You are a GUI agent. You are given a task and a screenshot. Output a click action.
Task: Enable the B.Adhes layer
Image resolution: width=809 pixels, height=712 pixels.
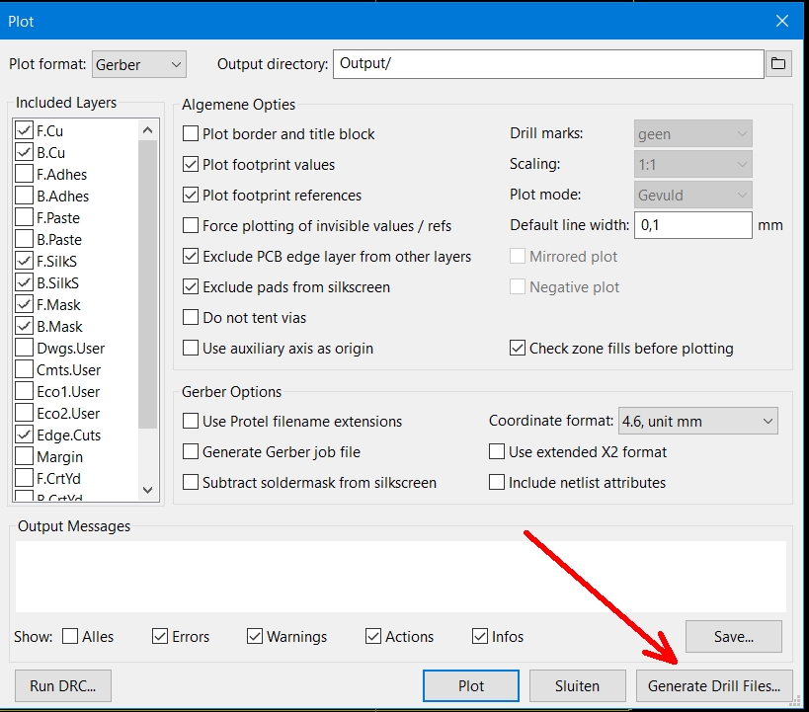coord(25,196)
